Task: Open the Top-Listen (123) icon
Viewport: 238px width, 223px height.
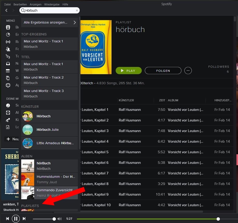Action: point(8,56)
